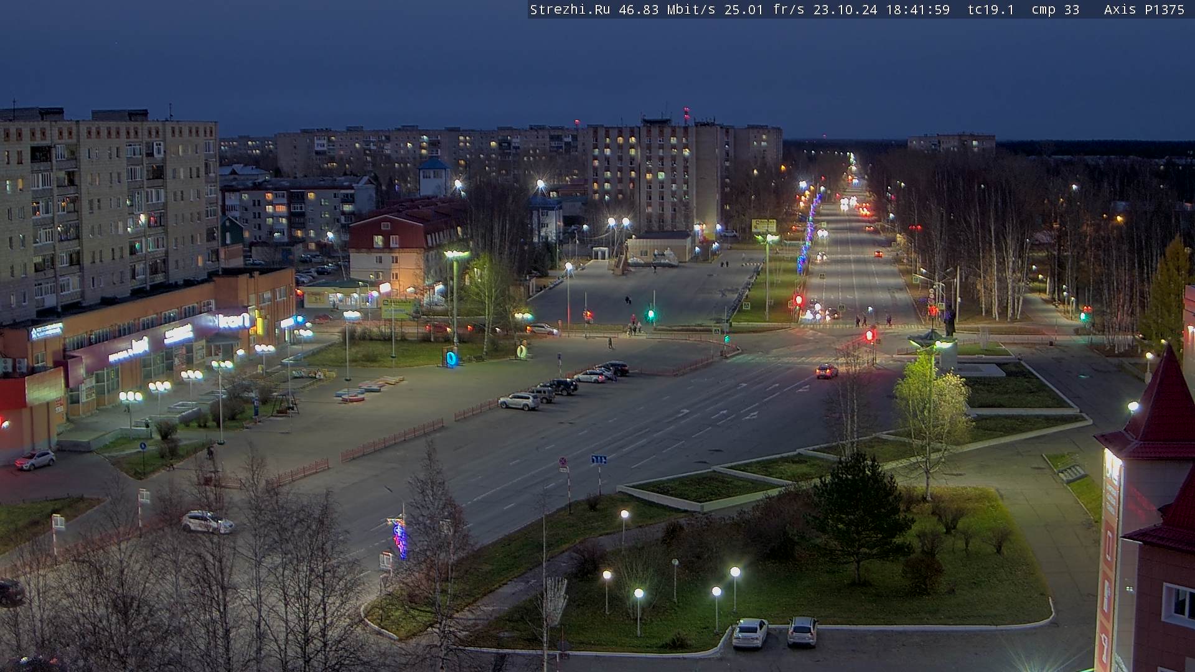This screenshot has height=672, width=1195.
Task: Select the "Axis P1375" camera model text
Action: [x=1144, y=9]
